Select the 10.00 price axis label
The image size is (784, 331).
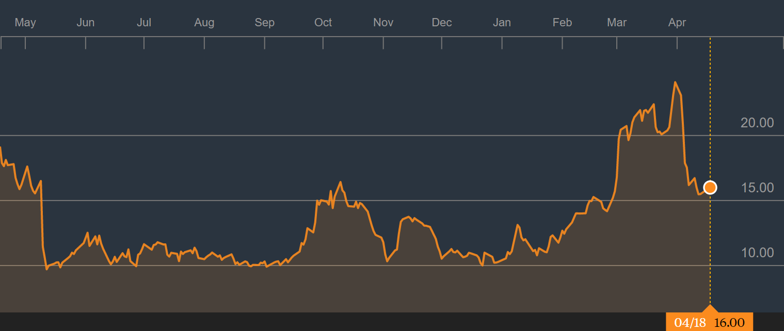tap(758, 253)
